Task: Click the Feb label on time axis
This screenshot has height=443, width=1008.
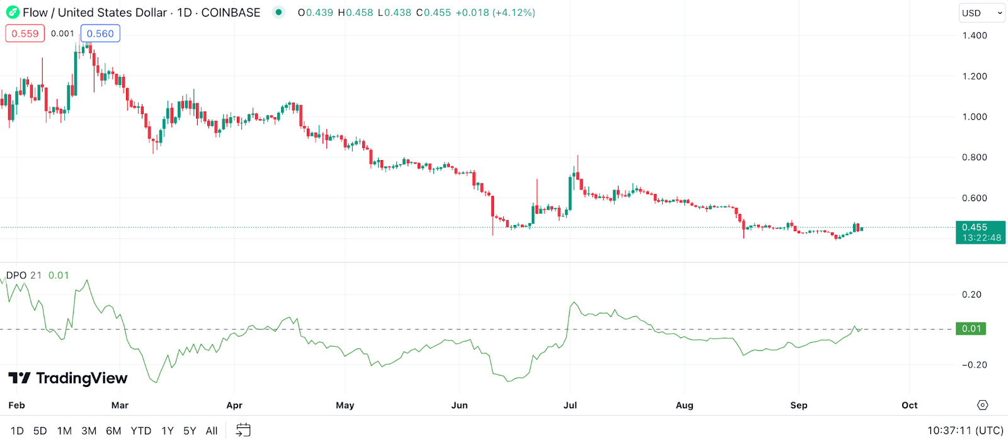Action: 17,405
